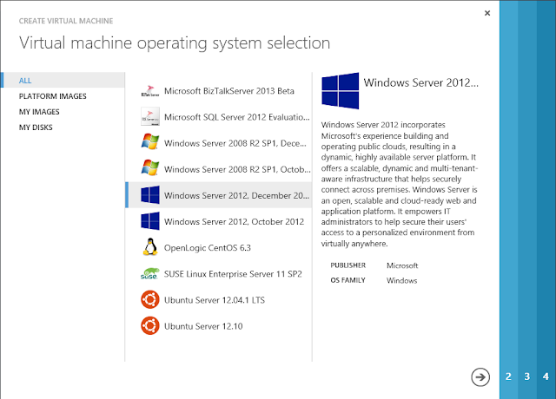Screen dimensions: 556x399
Task: Show PLATFORM IMAGES category
Action: tap(52, 96)
